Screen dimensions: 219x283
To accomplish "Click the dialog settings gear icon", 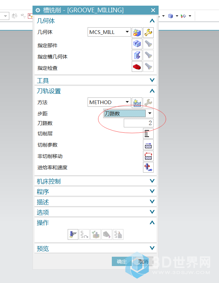I will tap(38, 10).
